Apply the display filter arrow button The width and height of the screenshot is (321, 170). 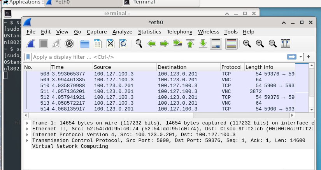click(x=292, y=57)
